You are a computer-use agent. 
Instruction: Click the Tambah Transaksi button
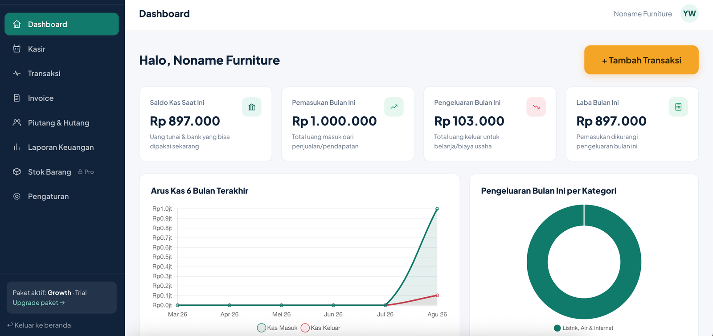(641, 60)
